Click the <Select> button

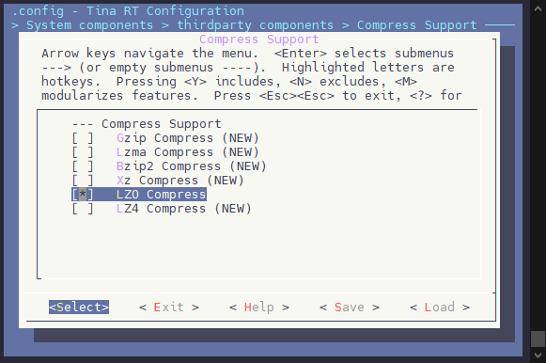[x=79, y=307]
